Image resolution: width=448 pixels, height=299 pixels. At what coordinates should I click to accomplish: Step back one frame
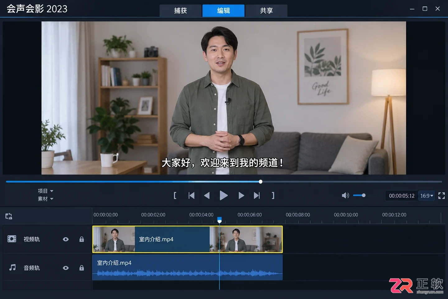click(x=207, y=196)
